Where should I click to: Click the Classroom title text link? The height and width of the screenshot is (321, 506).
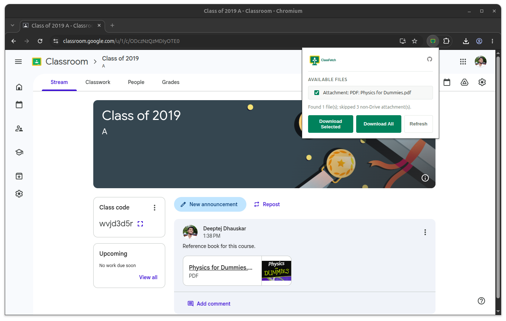pyautogui.click(x=67, y=62)
